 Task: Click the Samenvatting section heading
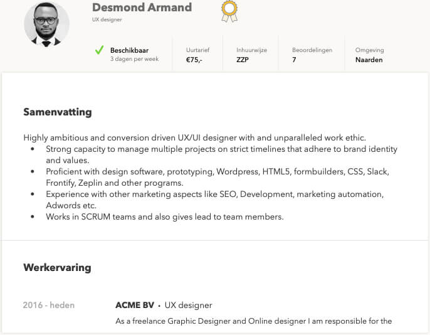tap(58, 112)
